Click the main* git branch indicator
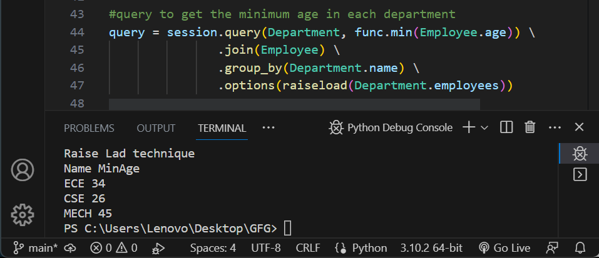This screenshot has height=258, width=599. [35, 248]
